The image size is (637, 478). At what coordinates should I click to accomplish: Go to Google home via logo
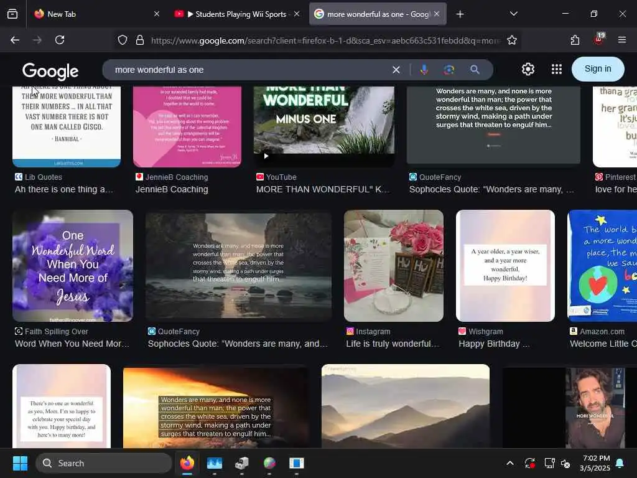(x=50, y=71)
